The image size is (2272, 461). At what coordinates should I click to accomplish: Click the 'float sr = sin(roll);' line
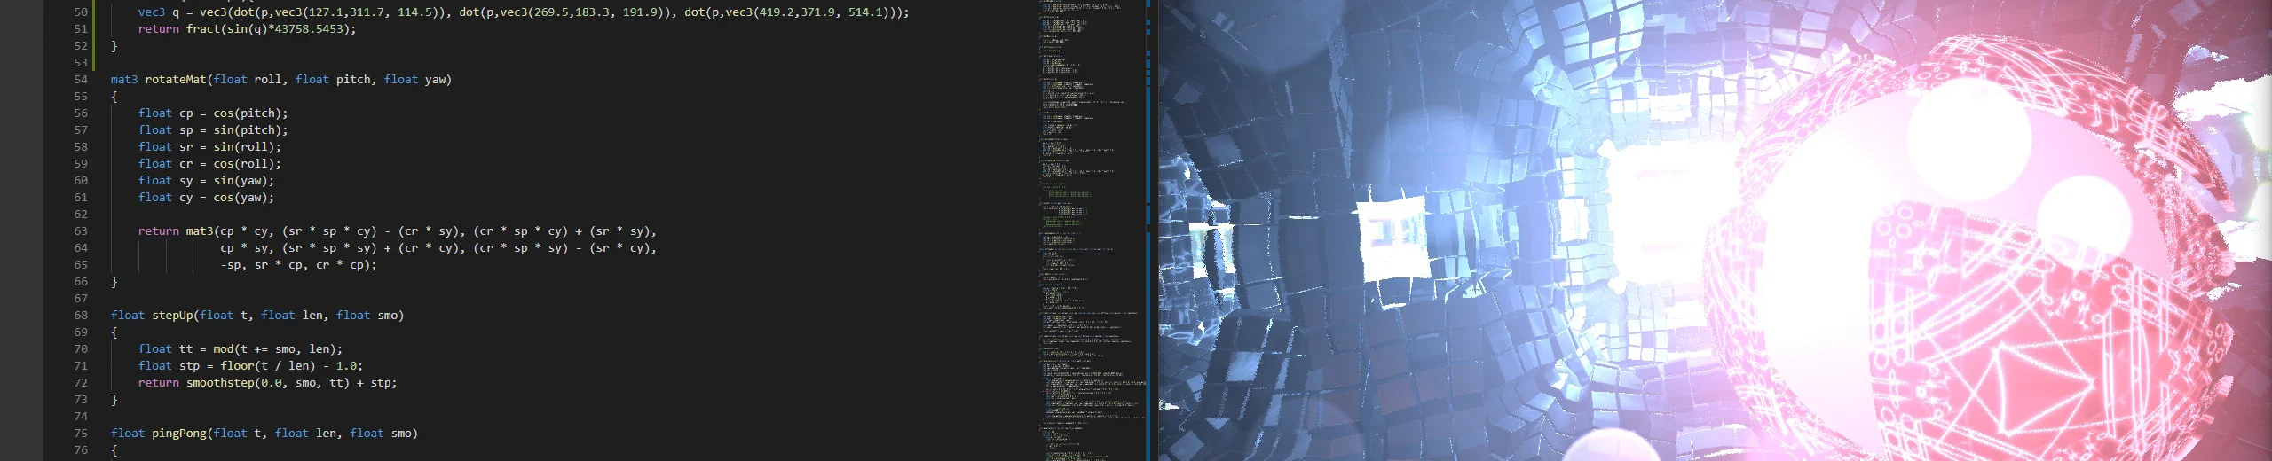coord(209,147)
